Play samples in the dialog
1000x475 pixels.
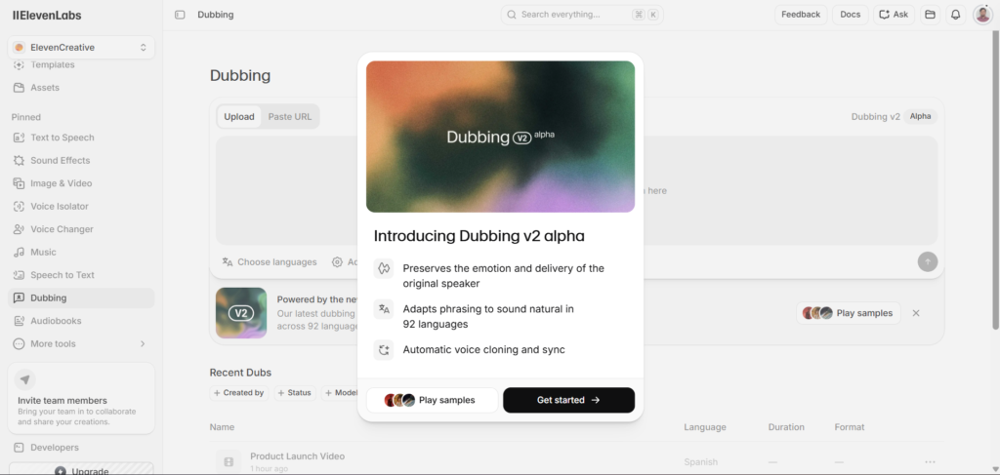tap(432, 400)
